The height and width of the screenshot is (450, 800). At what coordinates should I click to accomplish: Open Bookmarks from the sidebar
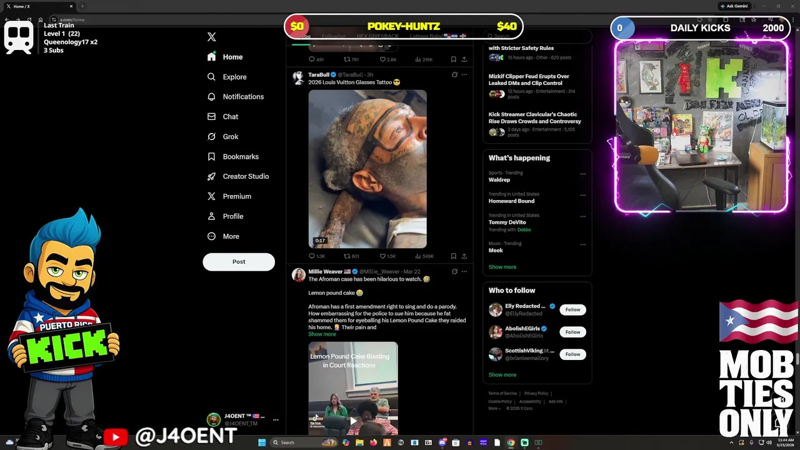click(x=232, y=157)
